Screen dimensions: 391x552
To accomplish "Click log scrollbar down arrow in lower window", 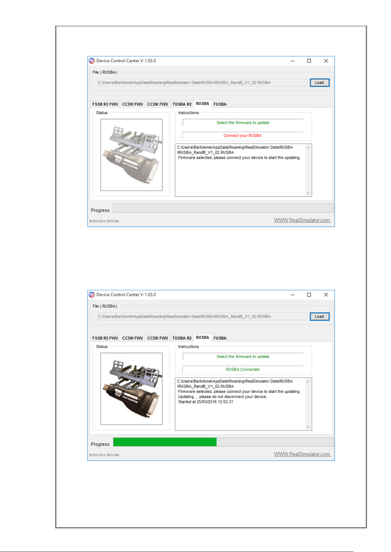I will tap(308, 427).
